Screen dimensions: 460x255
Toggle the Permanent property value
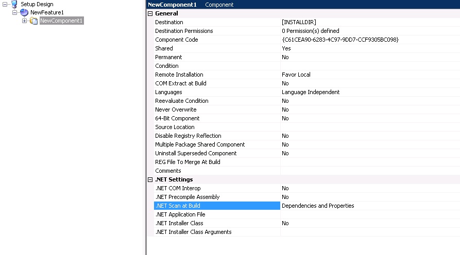(285, 57)
